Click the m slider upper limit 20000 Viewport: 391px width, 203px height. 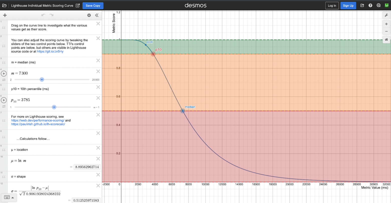coord(95,80)
